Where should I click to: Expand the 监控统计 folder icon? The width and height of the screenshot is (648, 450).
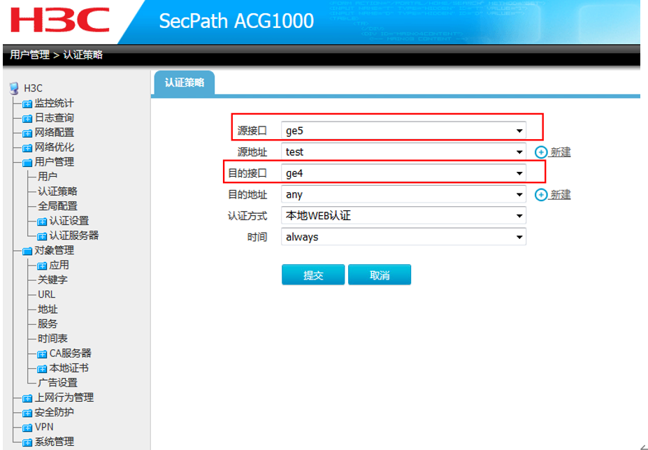pos(27,103)
